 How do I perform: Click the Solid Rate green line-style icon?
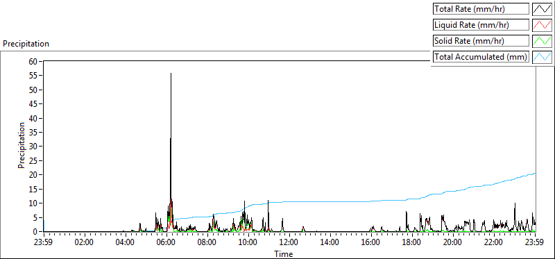pyautogui.click(x=542, y=41)
